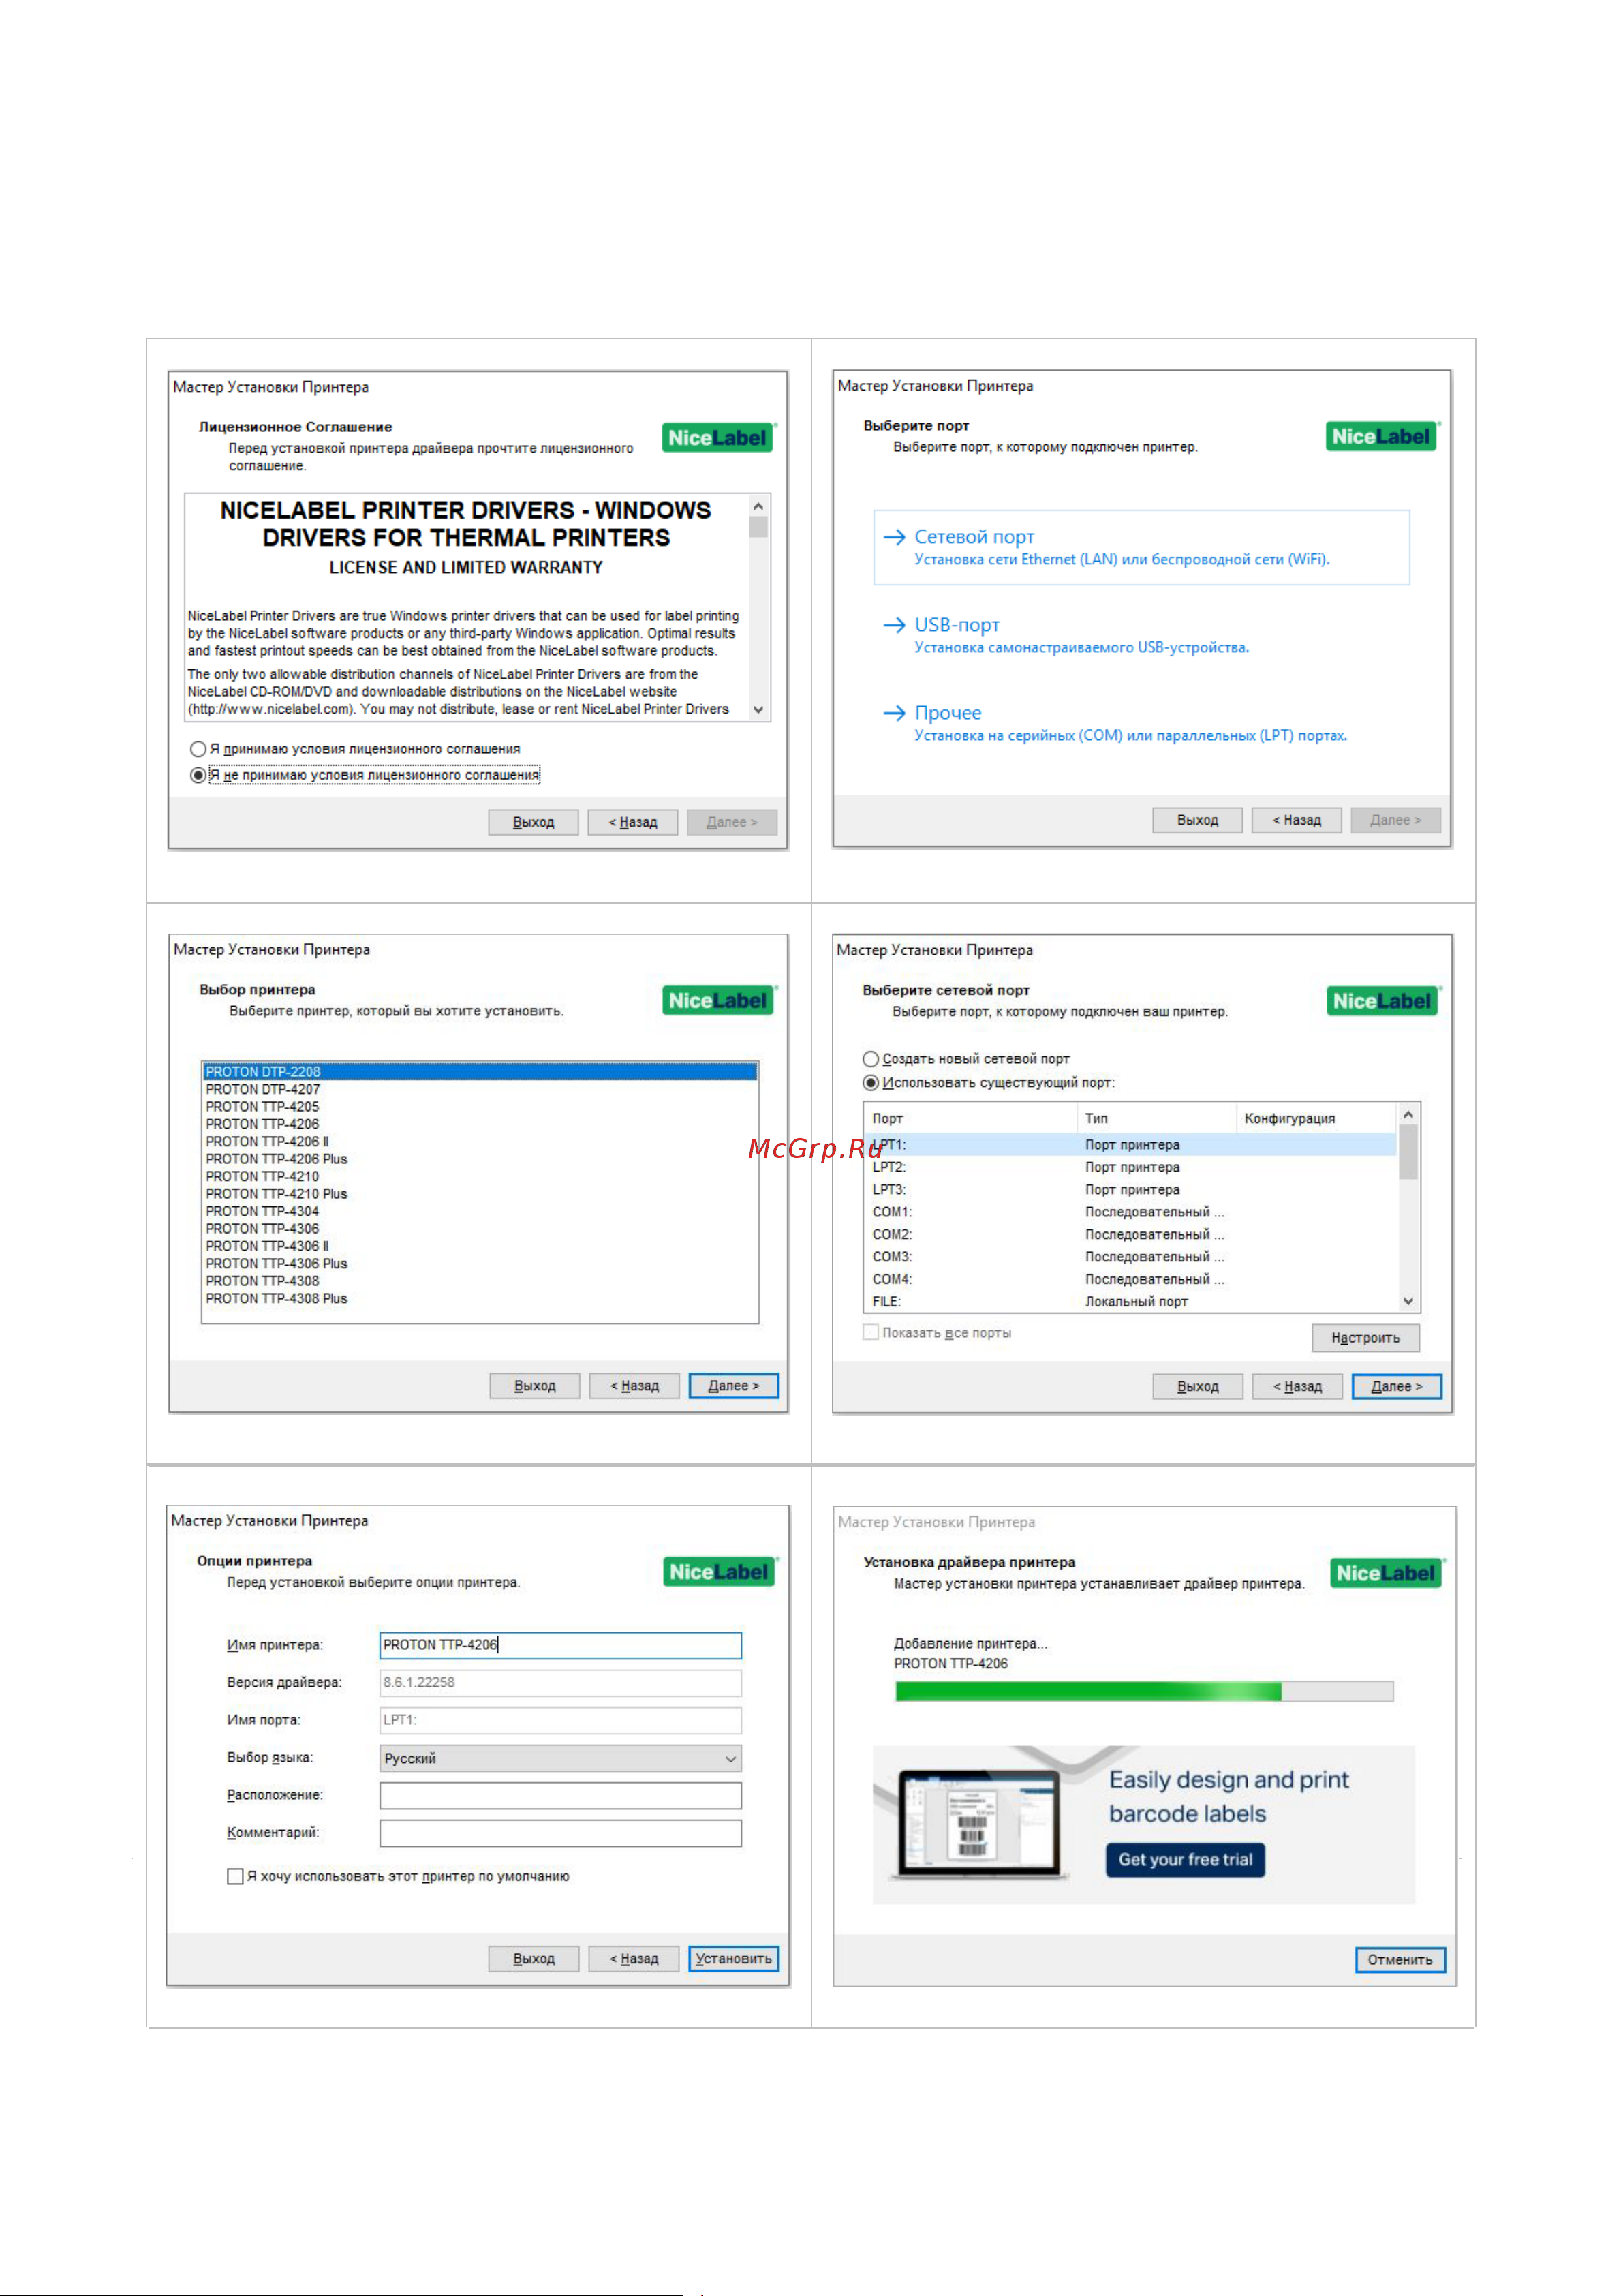Click the license text scrollbar thumb
This screenshot has height=2296, width=1623.
click(x=758, y=527)
